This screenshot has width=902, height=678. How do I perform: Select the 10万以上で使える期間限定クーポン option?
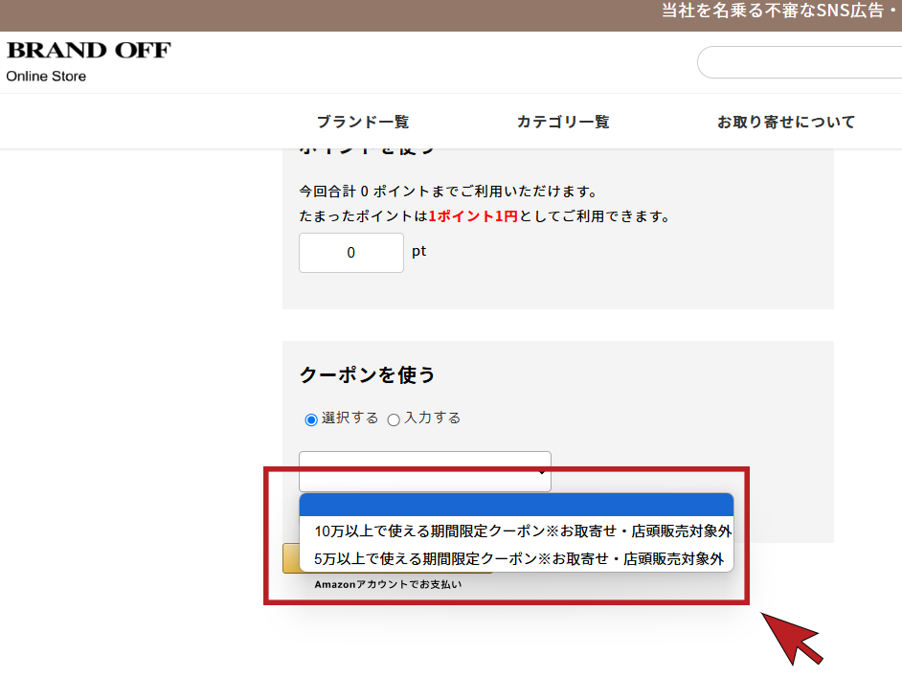click(516, 531)
